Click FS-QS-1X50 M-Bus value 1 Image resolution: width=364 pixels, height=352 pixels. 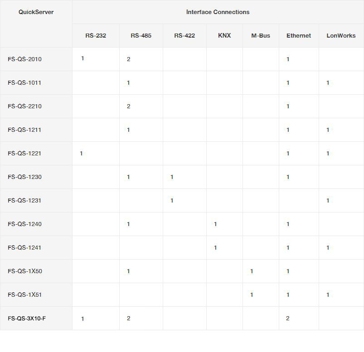coord(252,271)
